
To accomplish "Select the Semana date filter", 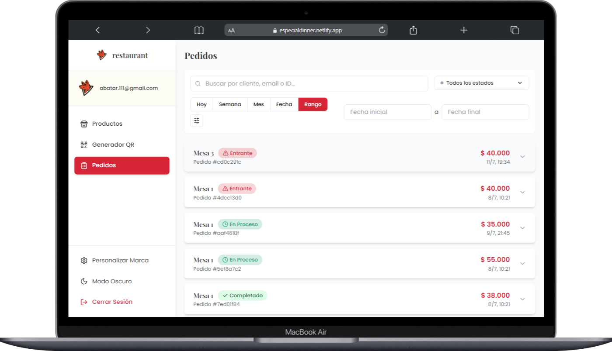I will [x=230, y=104].
